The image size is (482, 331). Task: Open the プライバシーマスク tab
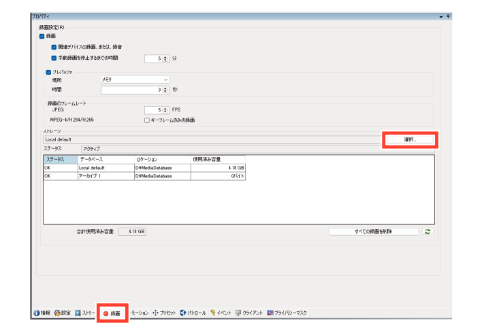pyautogui.click(x=287, y=313)
